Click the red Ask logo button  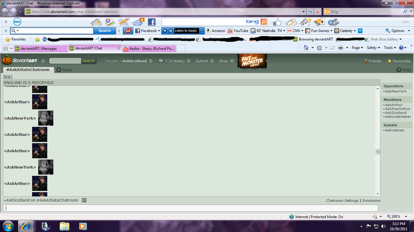pyautogui.click(x=128, y=31)
